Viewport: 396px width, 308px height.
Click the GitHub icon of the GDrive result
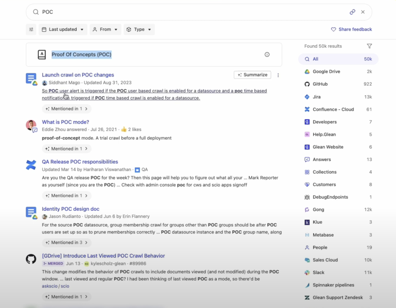[x=31, y=259]
